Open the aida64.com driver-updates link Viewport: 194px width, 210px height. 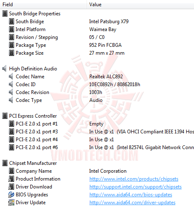click(132, 203)
